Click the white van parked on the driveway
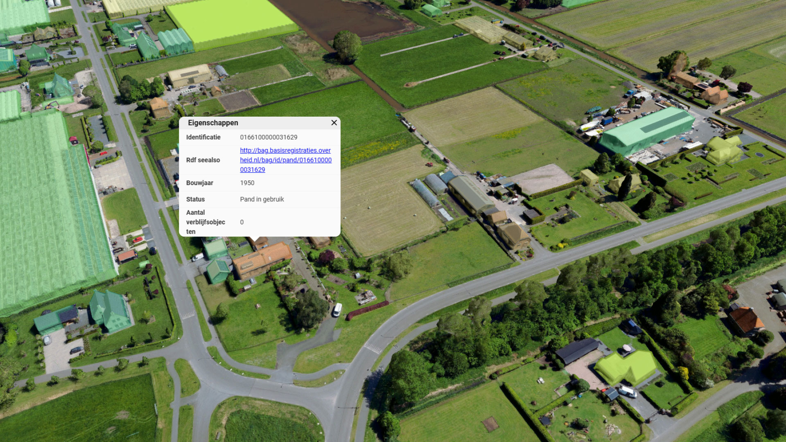The height and width of the screenshot is (442, 786). (x=337, y=310)
